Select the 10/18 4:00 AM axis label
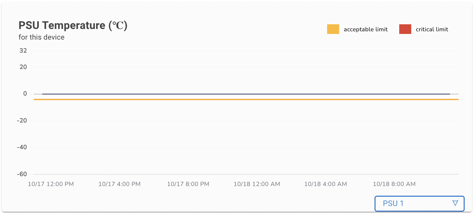Screen dimensions: 474x213 (325, 184)
